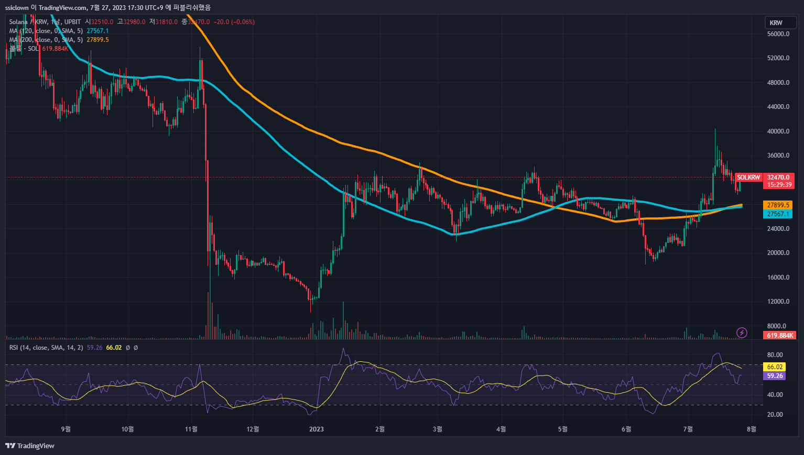
Task: Open the KRW currency selector
Action: coord(780,23)
